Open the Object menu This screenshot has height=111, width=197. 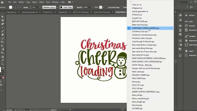[21, 2]
